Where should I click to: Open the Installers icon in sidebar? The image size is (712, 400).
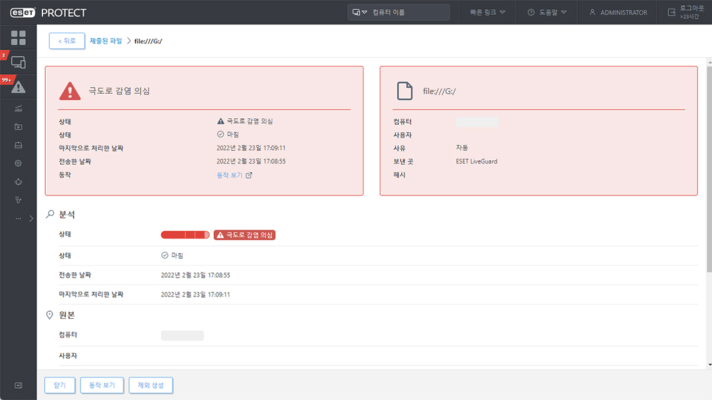(18, 145)
